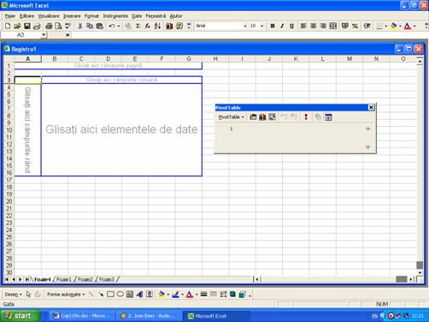Image resolution: width=429 pixels, height=322 pixels.
Task: Toggle Bold formatting
Action: [273, 26]
